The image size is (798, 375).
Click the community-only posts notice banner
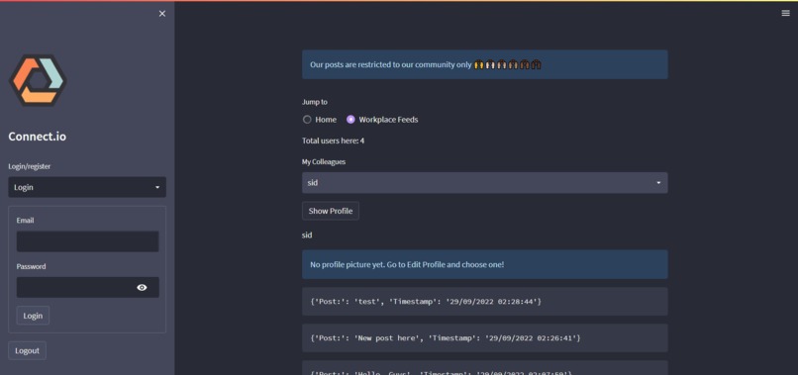pyautogui.click(x=484, y=64)
